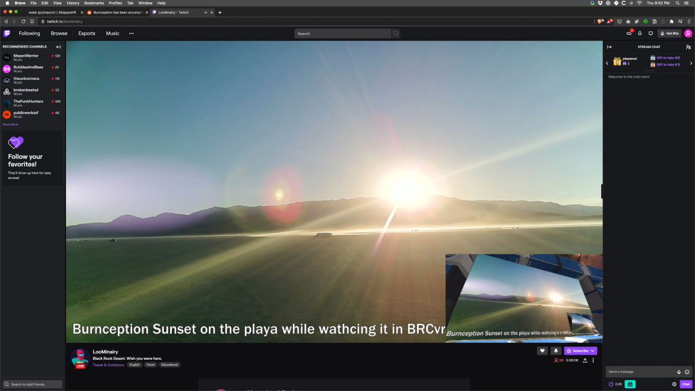Collapse the stream chat panel

tap(609, 47)
